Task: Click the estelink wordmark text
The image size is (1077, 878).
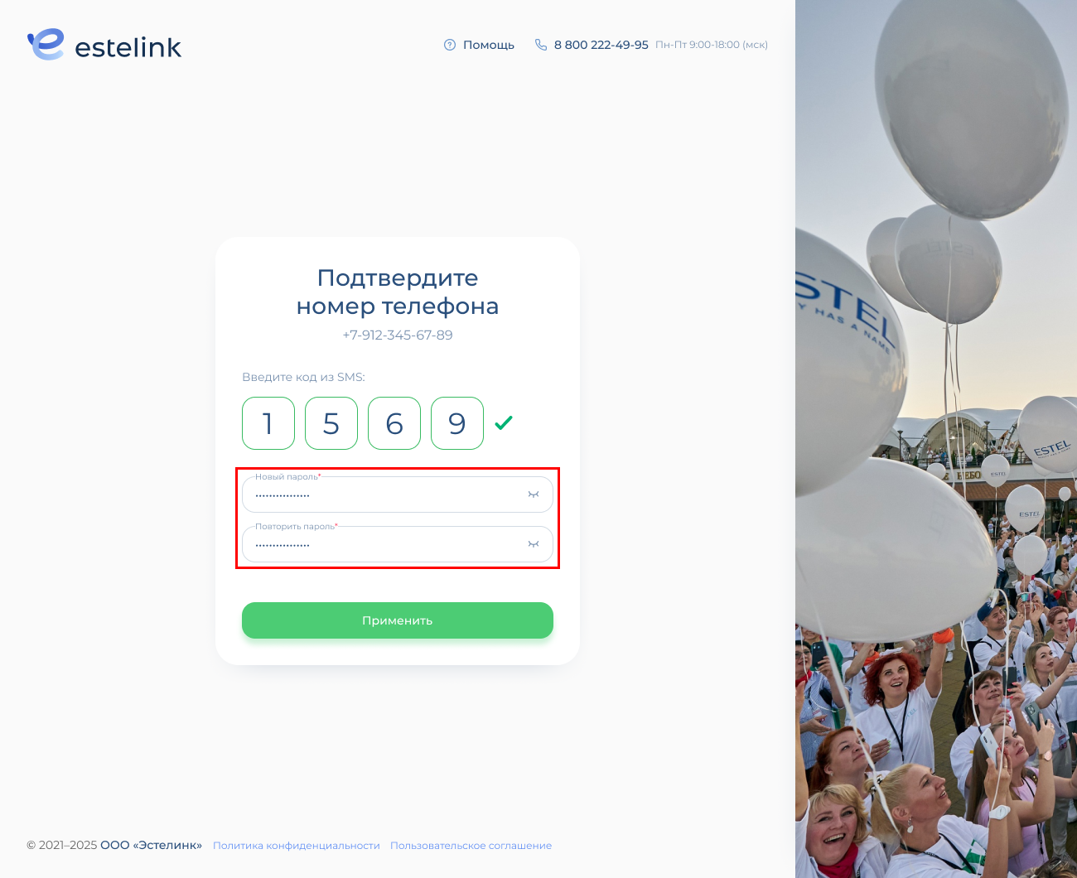Action: pos(128,47)
